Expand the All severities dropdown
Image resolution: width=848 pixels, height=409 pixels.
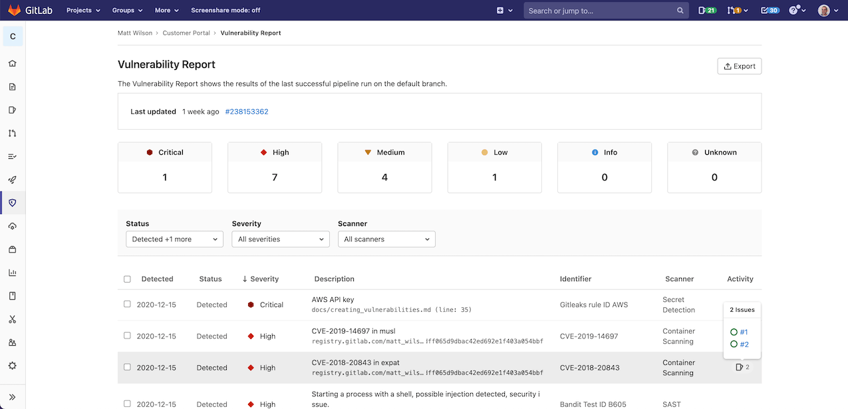(x=280, y=239)
